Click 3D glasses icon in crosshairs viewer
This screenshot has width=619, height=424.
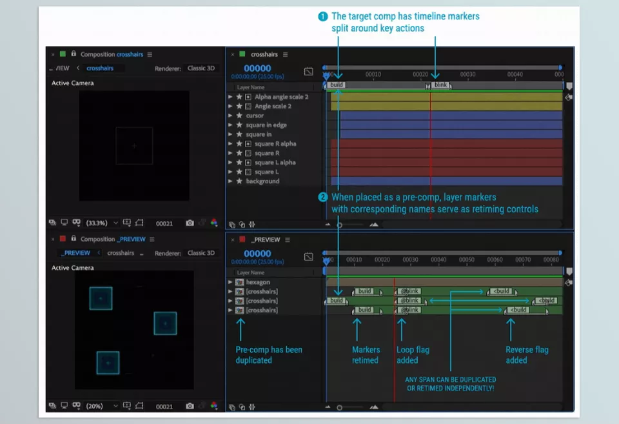click(76, 223)
